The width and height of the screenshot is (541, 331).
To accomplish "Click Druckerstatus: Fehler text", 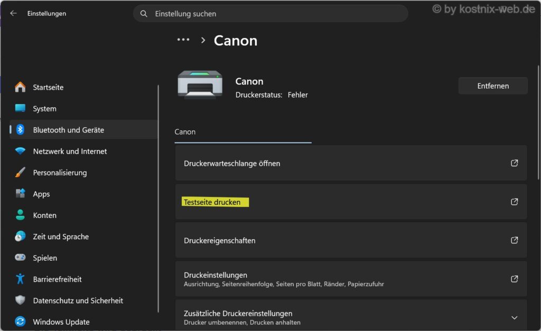I will click(x=272, y=95).
